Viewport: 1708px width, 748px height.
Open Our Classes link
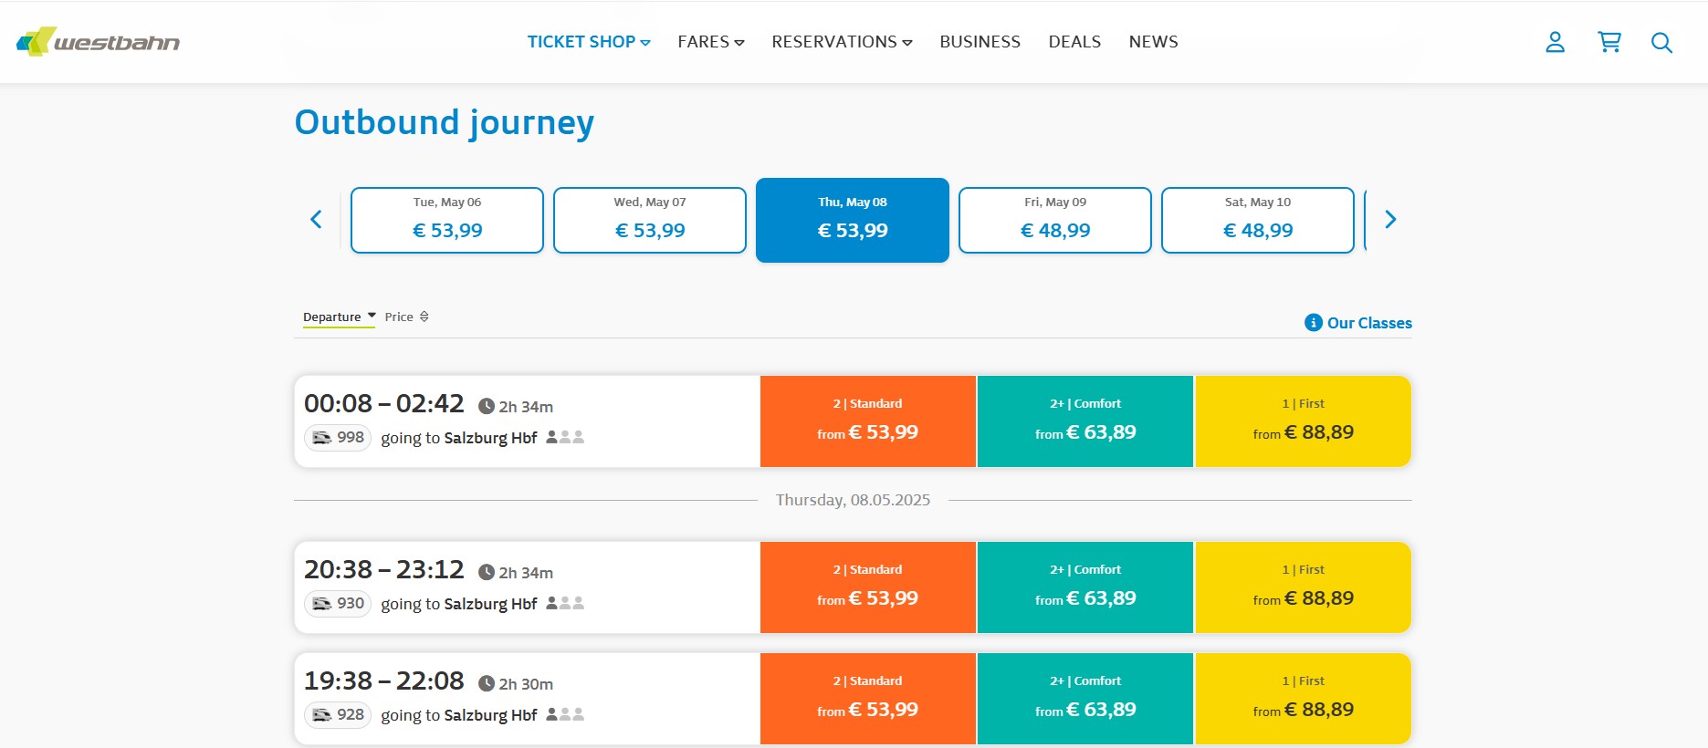click(x=1369, y=323)
